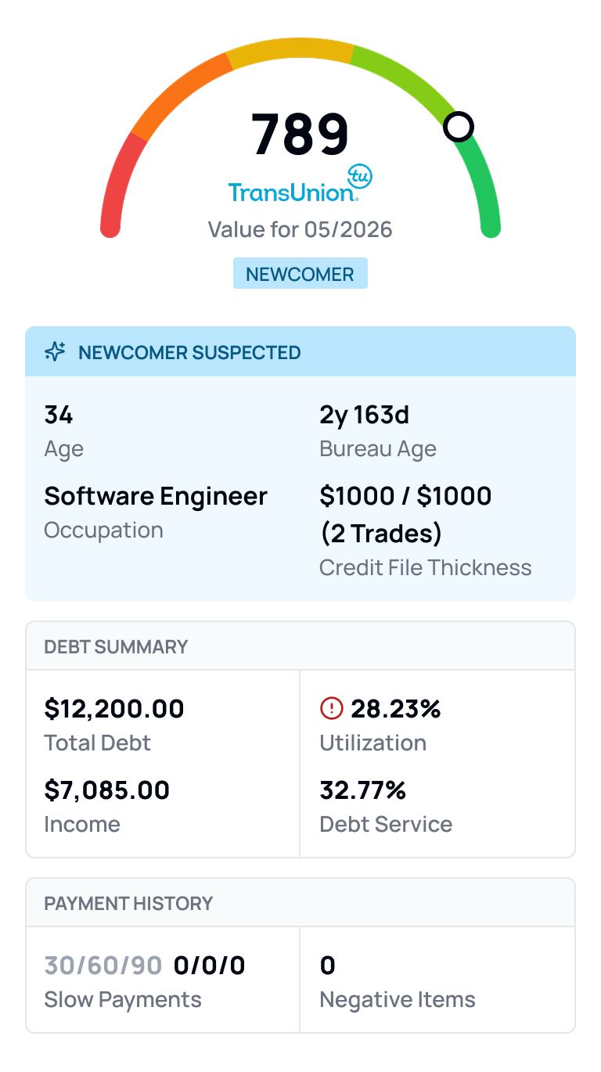The width and height of the screenshot is (601, 1072).
Task: Click the Credit File Thickness amount
Action: pos(405,515)
